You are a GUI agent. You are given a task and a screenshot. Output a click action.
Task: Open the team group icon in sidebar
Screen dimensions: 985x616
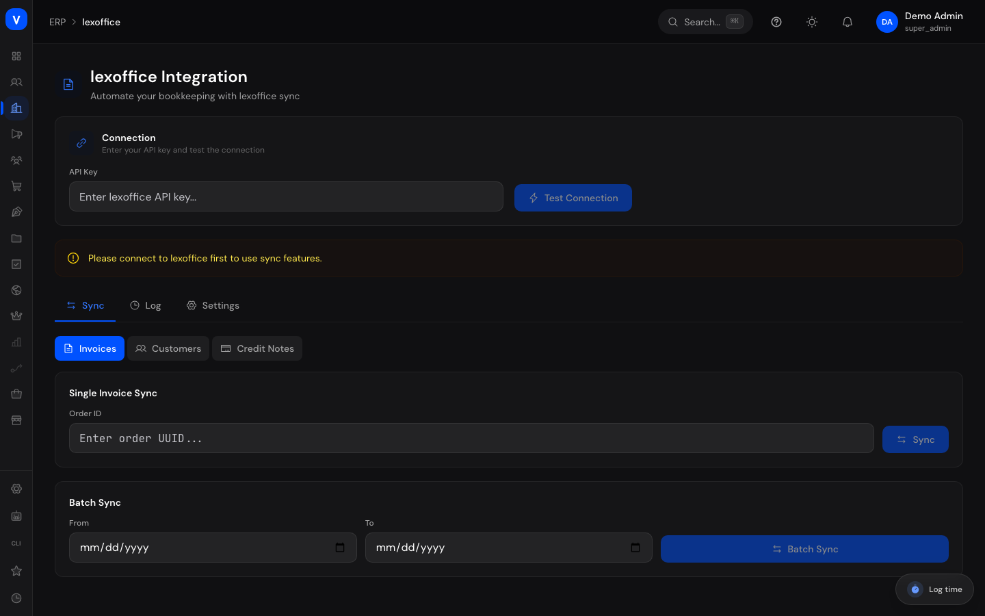[16, 160]
